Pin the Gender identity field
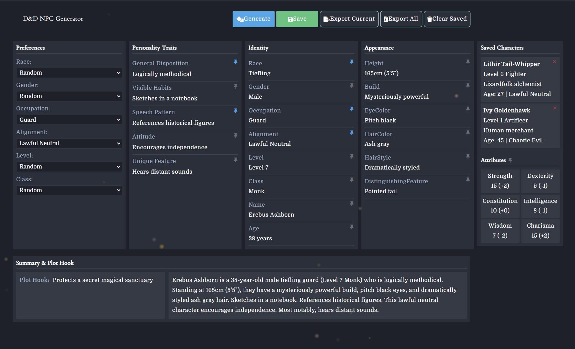The image size is (575, 349). click(x=352, y=86)
